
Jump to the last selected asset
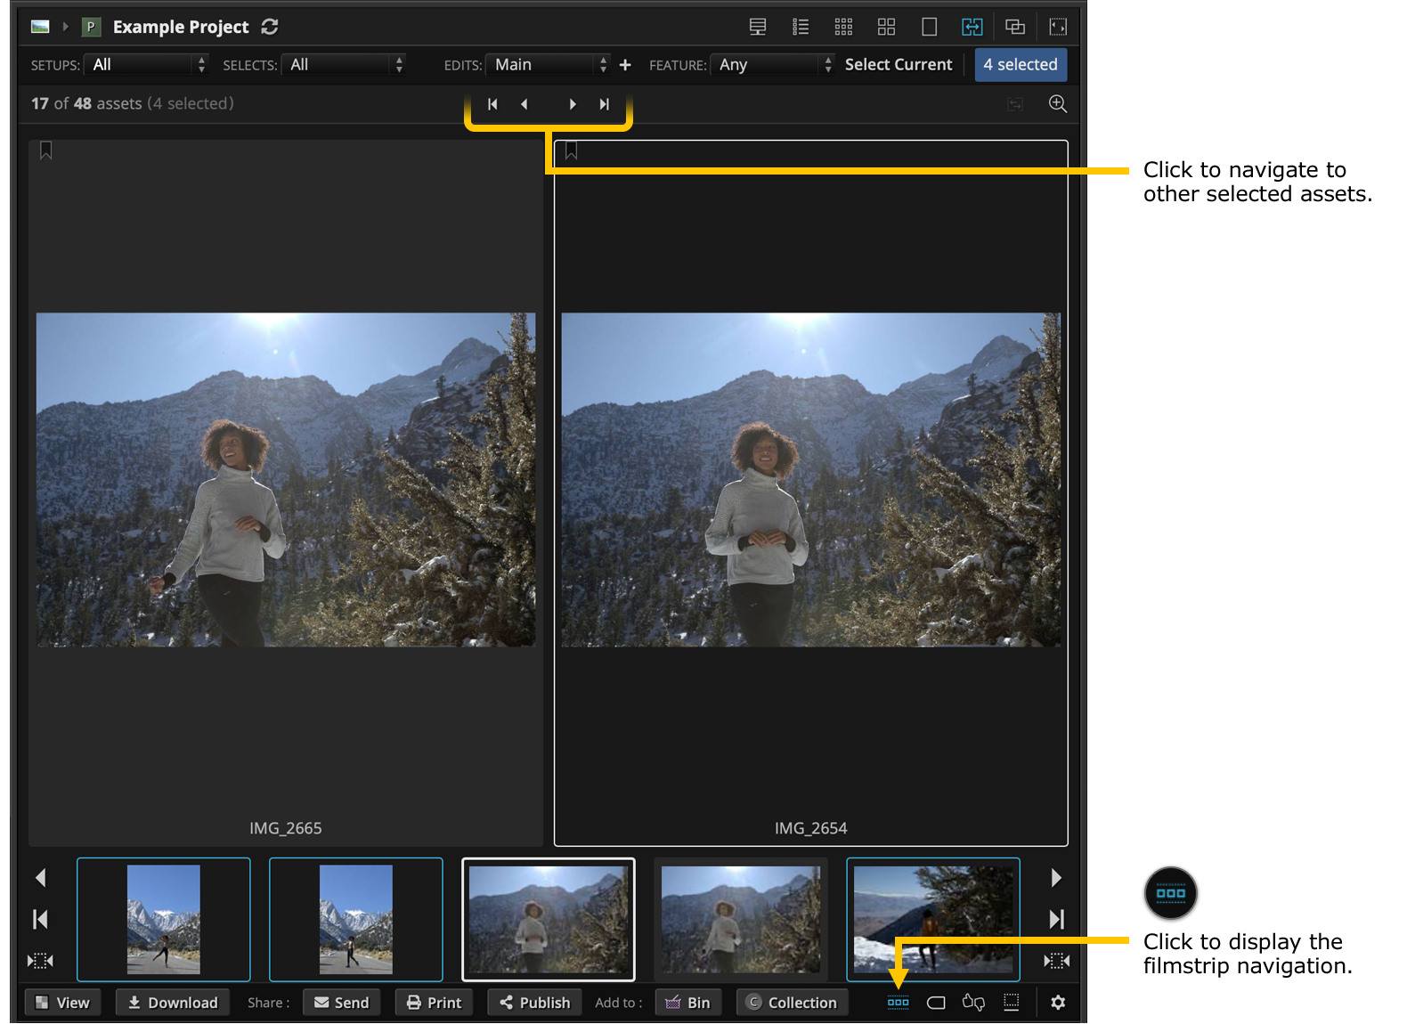coord(604,104)
